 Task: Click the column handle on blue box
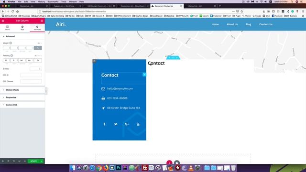[x=94, y=61]
